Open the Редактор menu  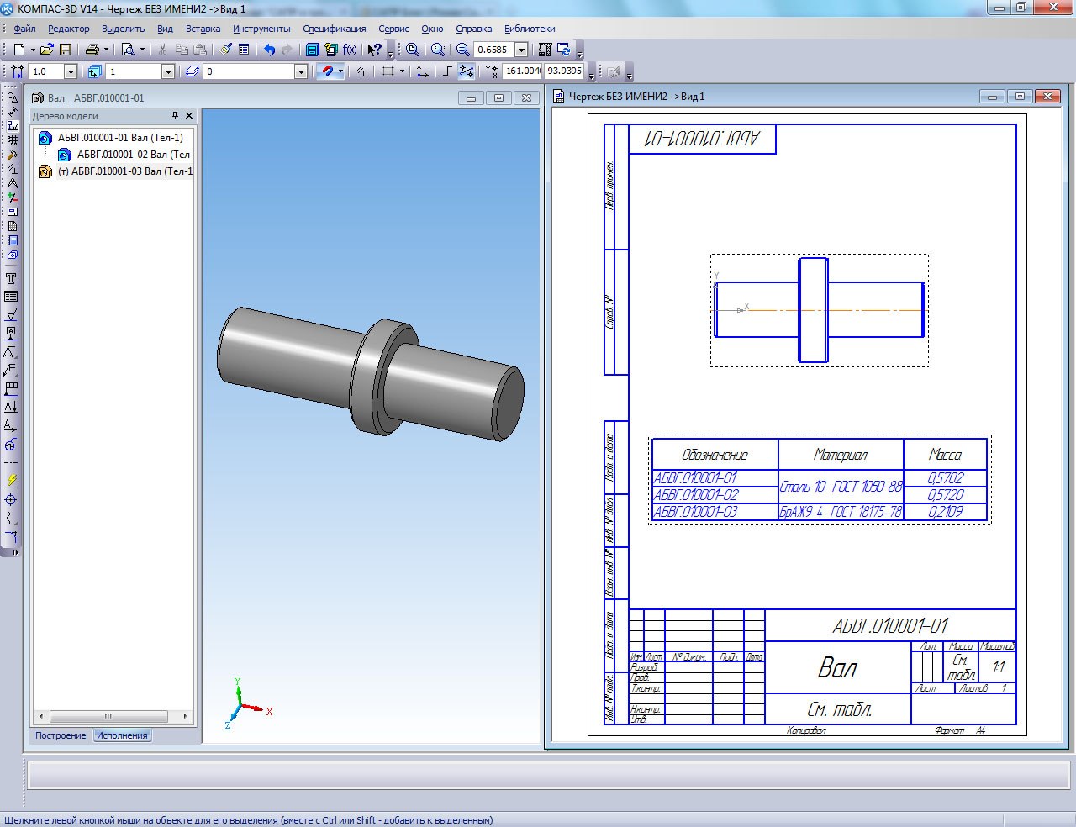(69, 29)
